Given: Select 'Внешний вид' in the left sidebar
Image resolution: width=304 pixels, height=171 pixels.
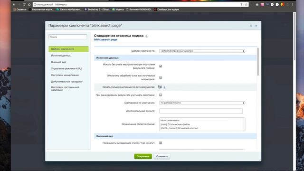Looking at the screenshot, I should 58,62.
